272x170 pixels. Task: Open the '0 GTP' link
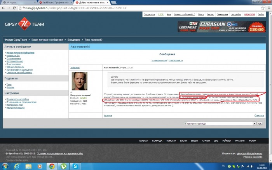click(x=161, y=14)
